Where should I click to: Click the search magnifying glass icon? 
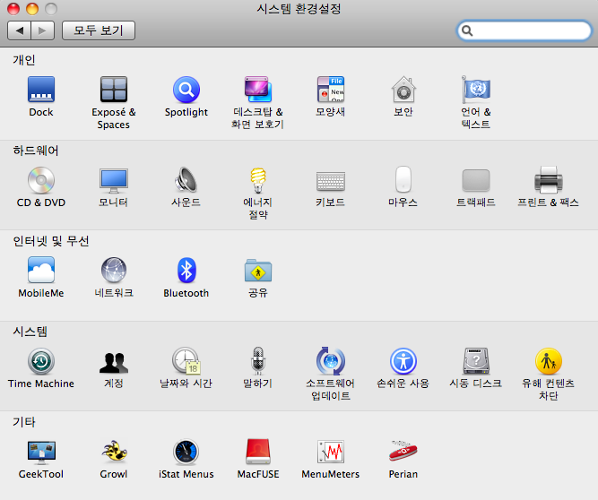pyautogui.click(x=467, y=30)
